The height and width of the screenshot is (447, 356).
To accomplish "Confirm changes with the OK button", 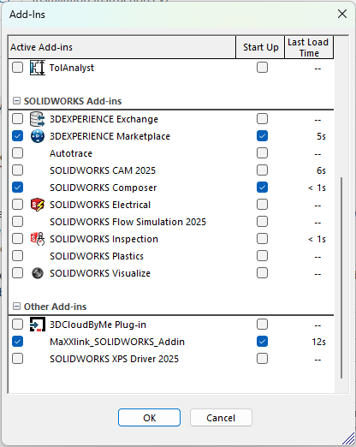I will 149,418.
